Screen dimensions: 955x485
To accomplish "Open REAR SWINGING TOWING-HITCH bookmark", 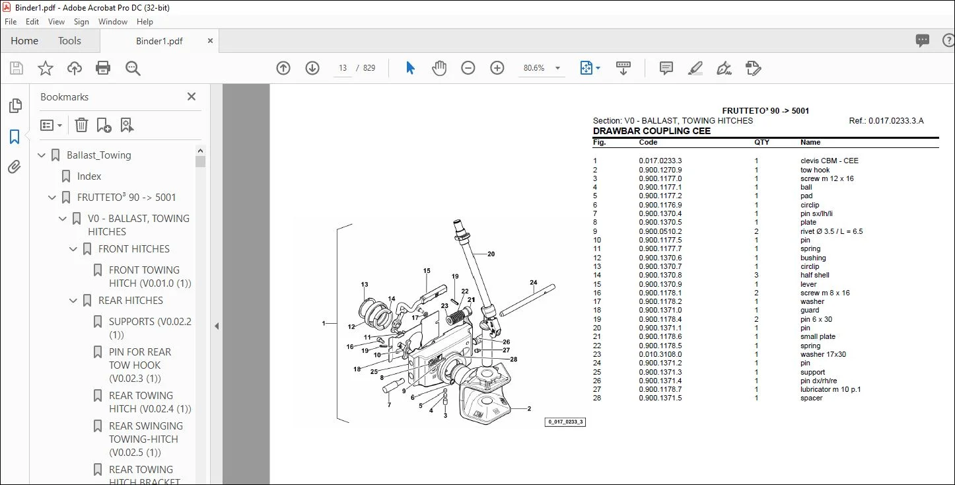I will 146,439.
